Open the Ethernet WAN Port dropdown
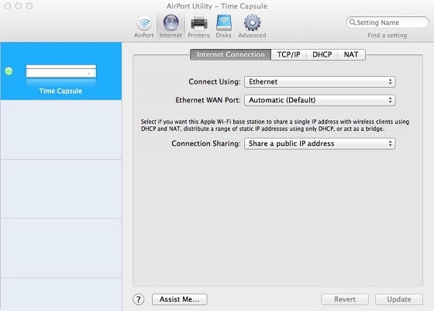The width and height of the screenshot is (434, 311). [x=319, y=100]
